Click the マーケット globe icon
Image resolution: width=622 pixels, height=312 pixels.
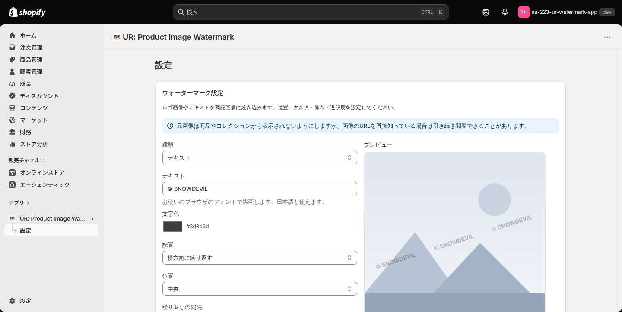[12, 120]
